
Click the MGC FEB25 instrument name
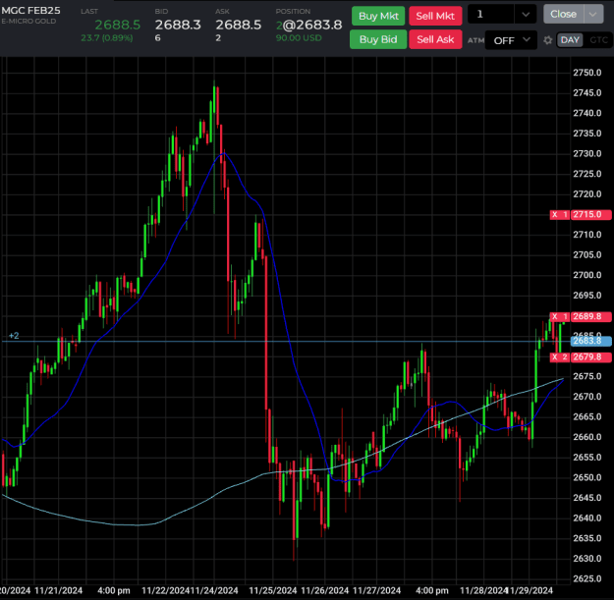coord(30,11)
